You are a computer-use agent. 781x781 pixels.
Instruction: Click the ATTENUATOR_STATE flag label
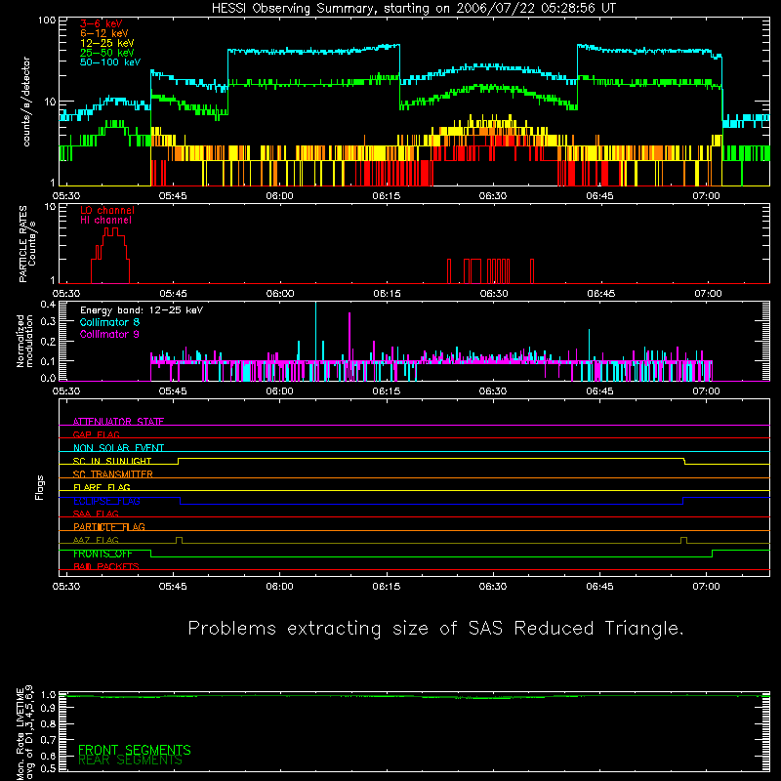(x=118, y=422)
